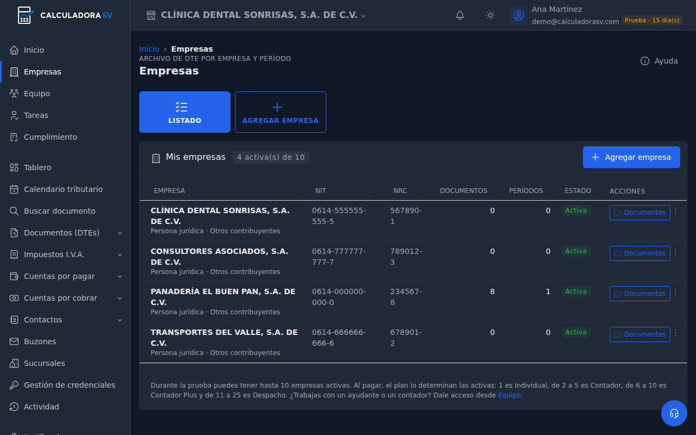This screenshot has height=435, width=696.
Task: Sort table by Empresa column
Action: pyautogui.click(x=225, y=191)
